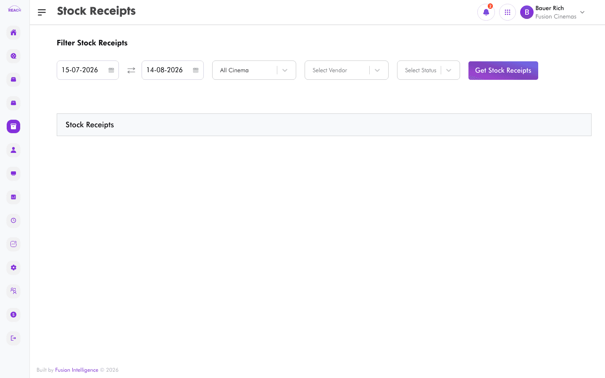Open the apps grid icon

pos(508,12)
